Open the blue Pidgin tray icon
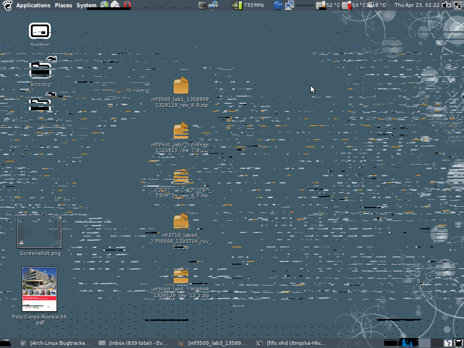The height and width of the screenshot is (348, 464). (278, 5)
